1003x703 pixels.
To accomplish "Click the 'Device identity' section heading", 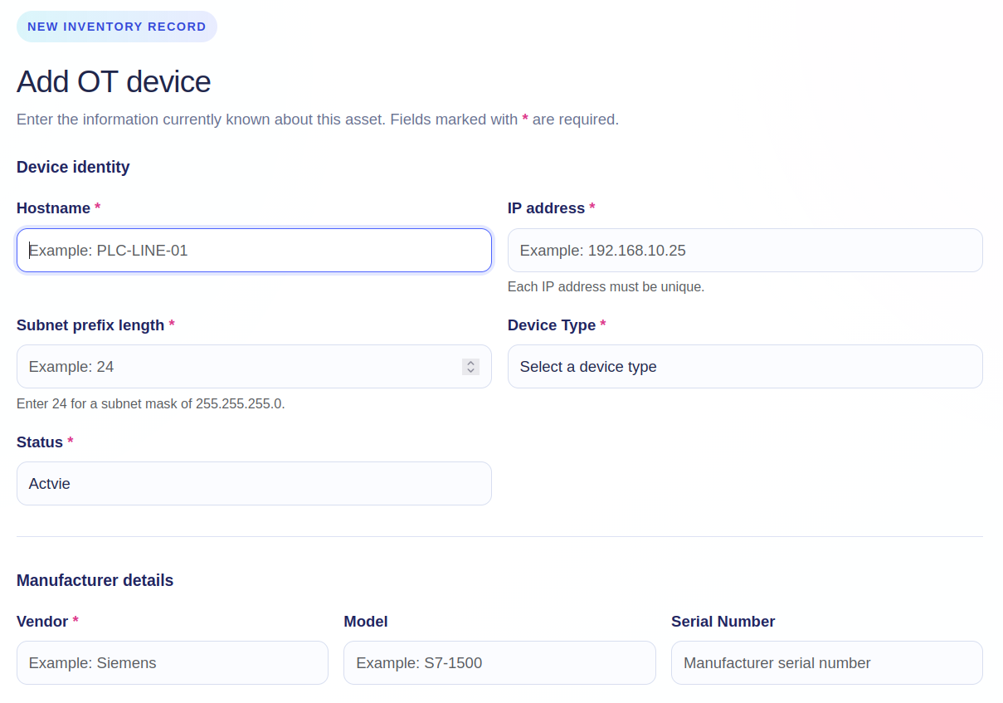I will pos(73,167).
